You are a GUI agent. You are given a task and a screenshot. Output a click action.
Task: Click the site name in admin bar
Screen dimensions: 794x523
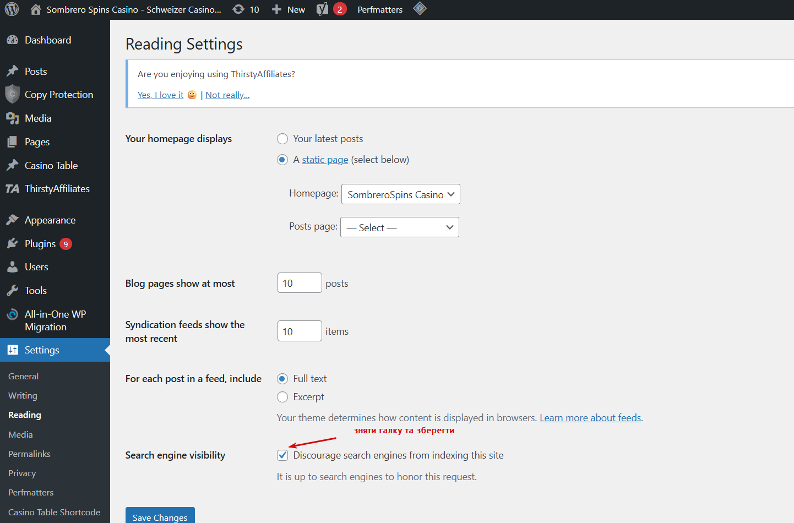[134, 9]
